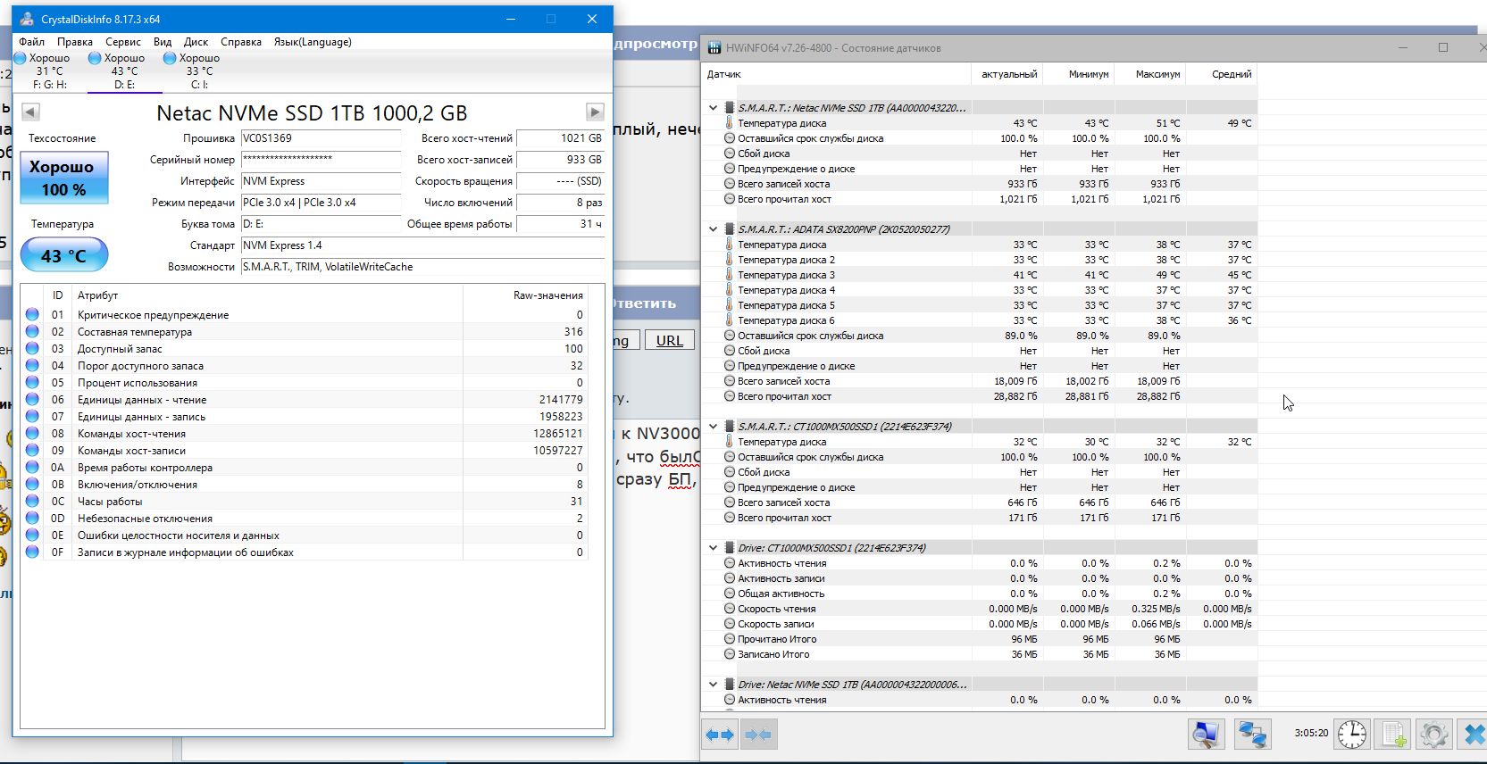This screenshot has height=764, width=1487.
Task: Click the thermometer icon beside 'Температура диска 3'
Action: pos(730,275)
